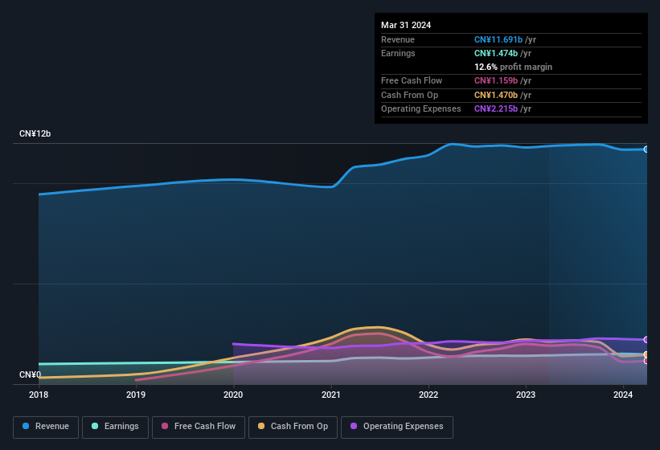Click the Earnings row label in tooltip
Image resolution: width=660 pixels, height=450 pixels.
[398, 53]
